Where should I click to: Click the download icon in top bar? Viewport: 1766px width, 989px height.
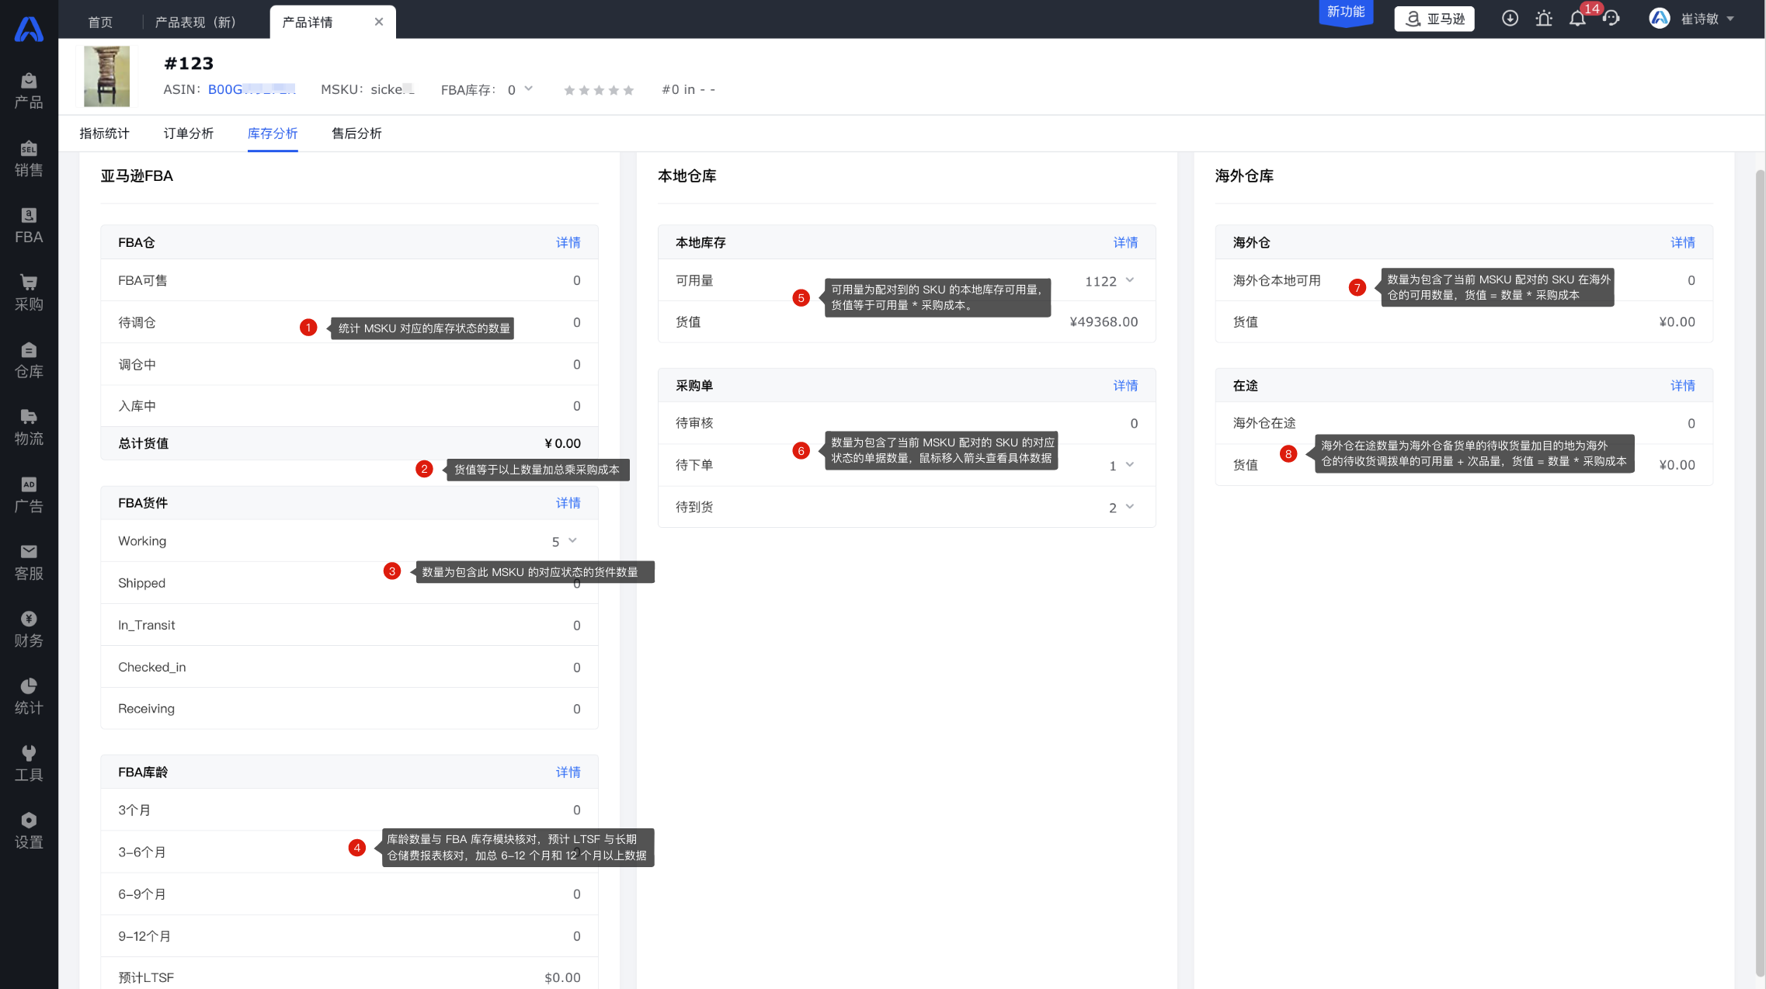[x=1510, y=19]
